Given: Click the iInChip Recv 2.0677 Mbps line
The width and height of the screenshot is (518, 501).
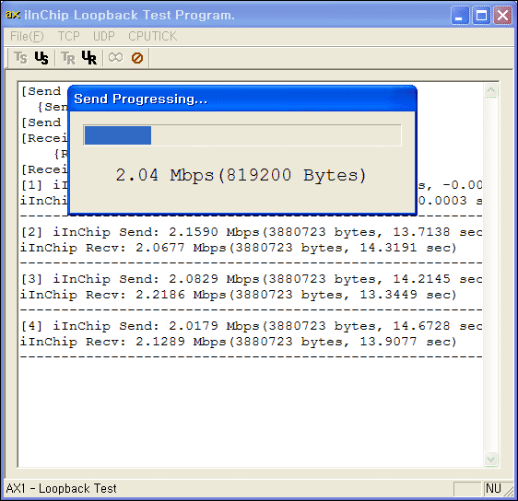Looking at the screenshot, I should (239, 248).
